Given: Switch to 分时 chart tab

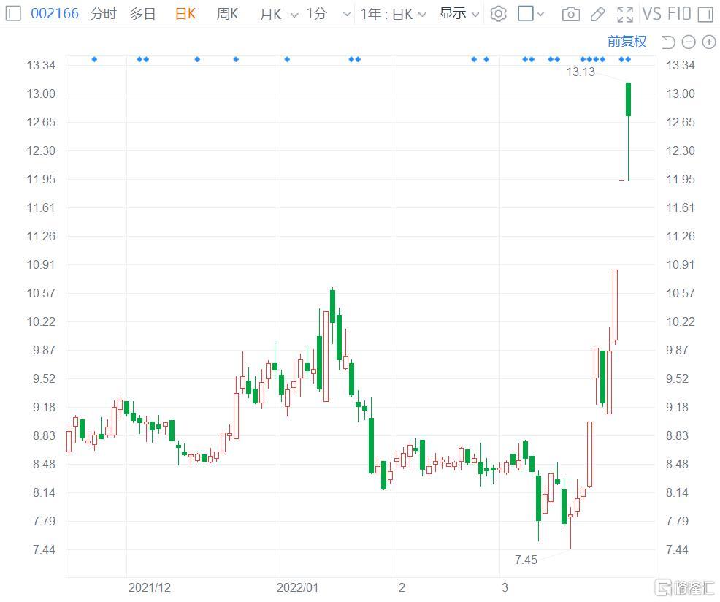Looking at the screenshot, I should [103, 14].
